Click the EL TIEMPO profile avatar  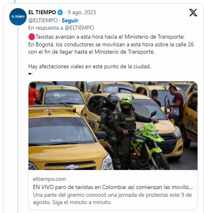point(18,17)
